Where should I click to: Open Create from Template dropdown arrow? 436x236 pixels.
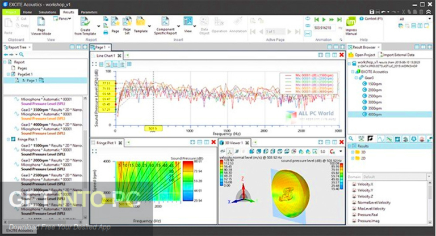[98, 27]
